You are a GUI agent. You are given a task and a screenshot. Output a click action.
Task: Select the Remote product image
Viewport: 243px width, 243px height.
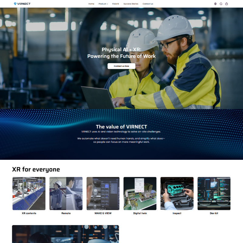click(66, 193)
